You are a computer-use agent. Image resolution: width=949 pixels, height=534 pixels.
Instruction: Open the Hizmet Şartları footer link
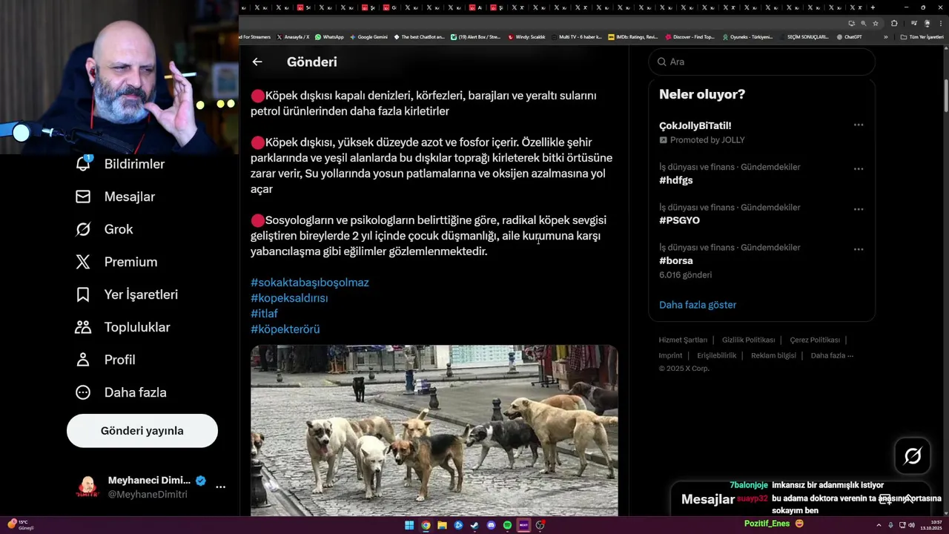click(x=683, y=340)
